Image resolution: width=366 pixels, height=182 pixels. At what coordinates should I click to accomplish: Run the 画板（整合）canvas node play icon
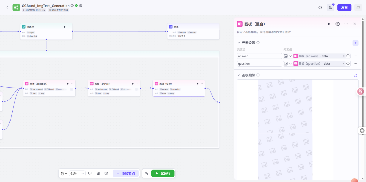pos(198,84)
